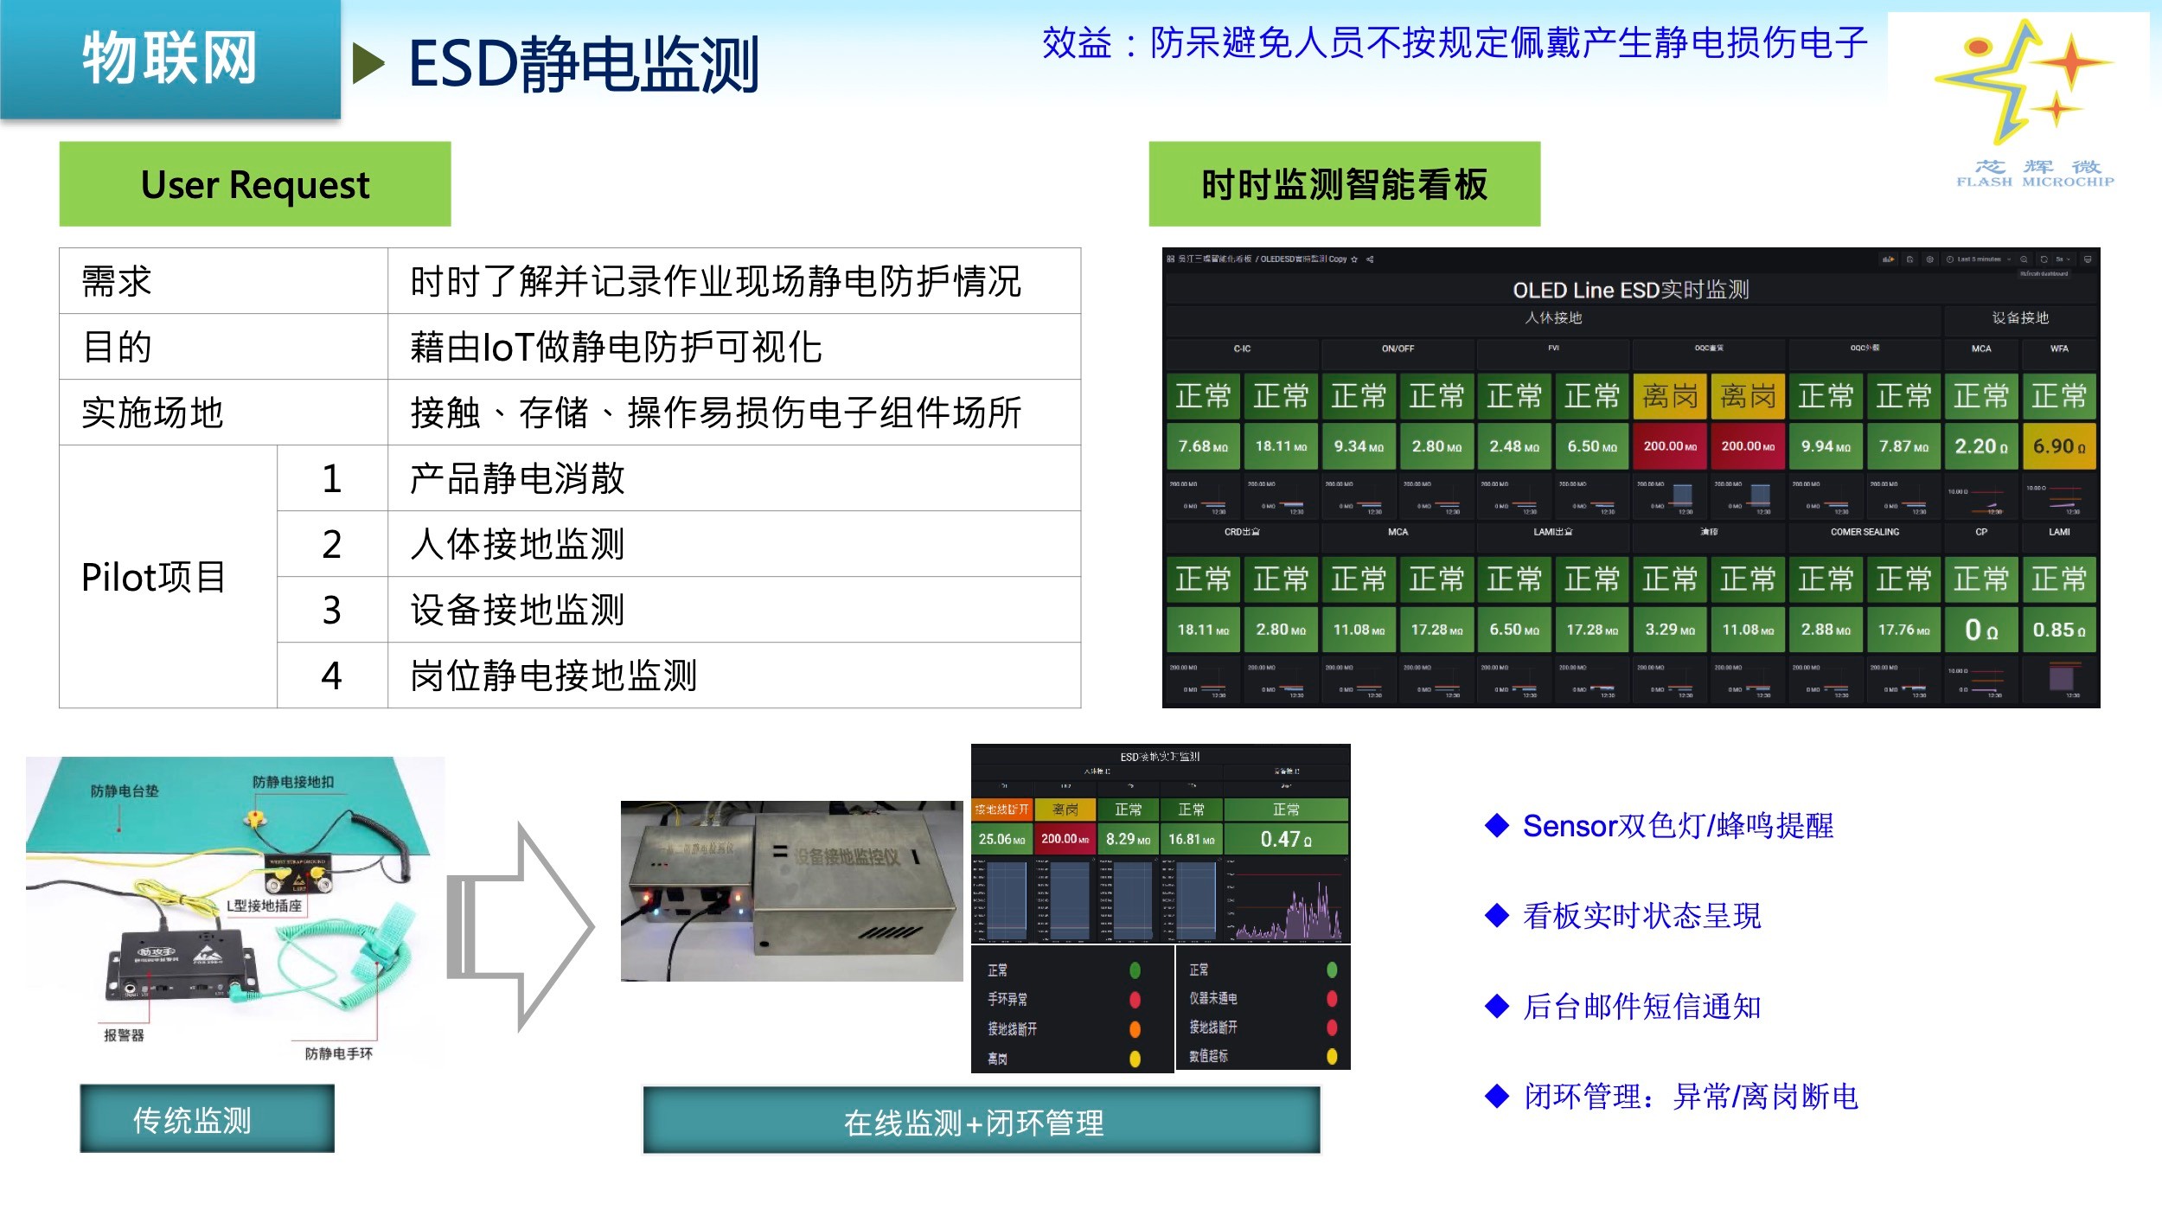This screenshot has height=1216, width=2162.
Task: Click the Refresh dashboard button
Action: tap(2044, 259)
